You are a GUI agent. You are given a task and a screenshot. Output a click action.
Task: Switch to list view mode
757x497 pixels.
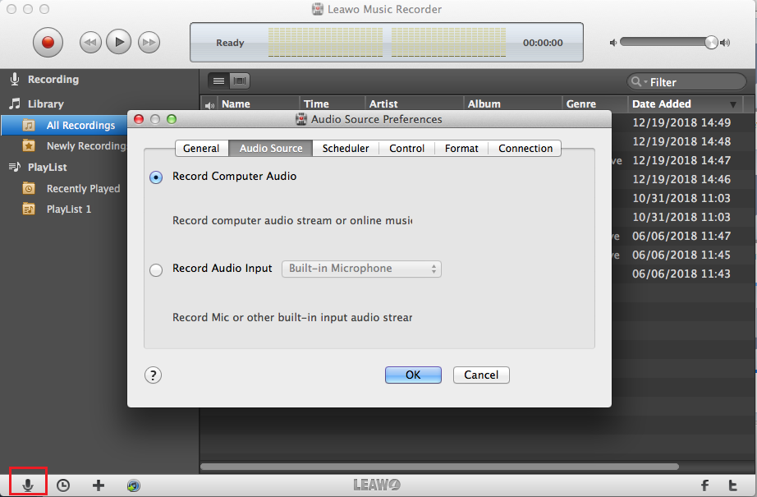click(219, 81)
